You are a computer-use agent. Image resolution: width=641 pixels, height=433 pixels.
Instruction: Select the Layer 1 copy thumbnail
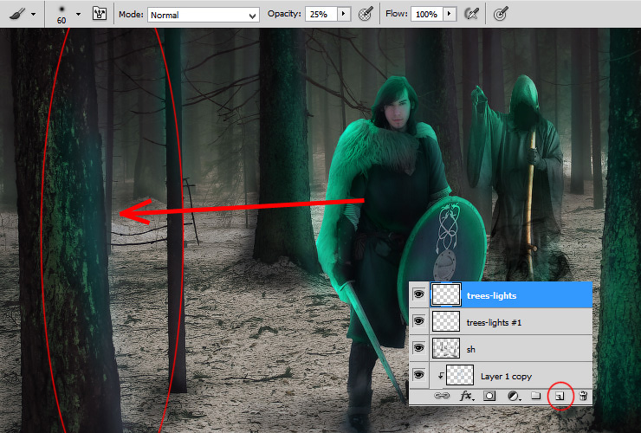tap(460, 375)
